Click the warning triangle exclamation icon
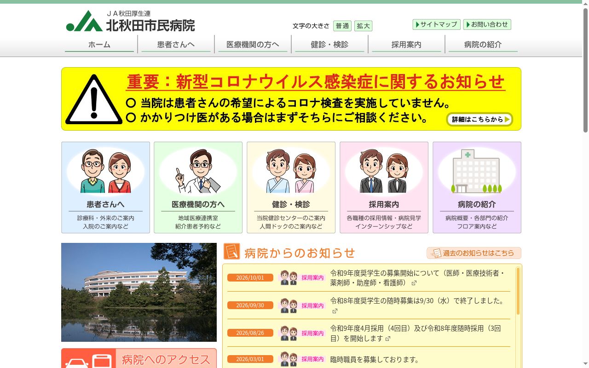 pyautogui.click(x=94, y=99)
